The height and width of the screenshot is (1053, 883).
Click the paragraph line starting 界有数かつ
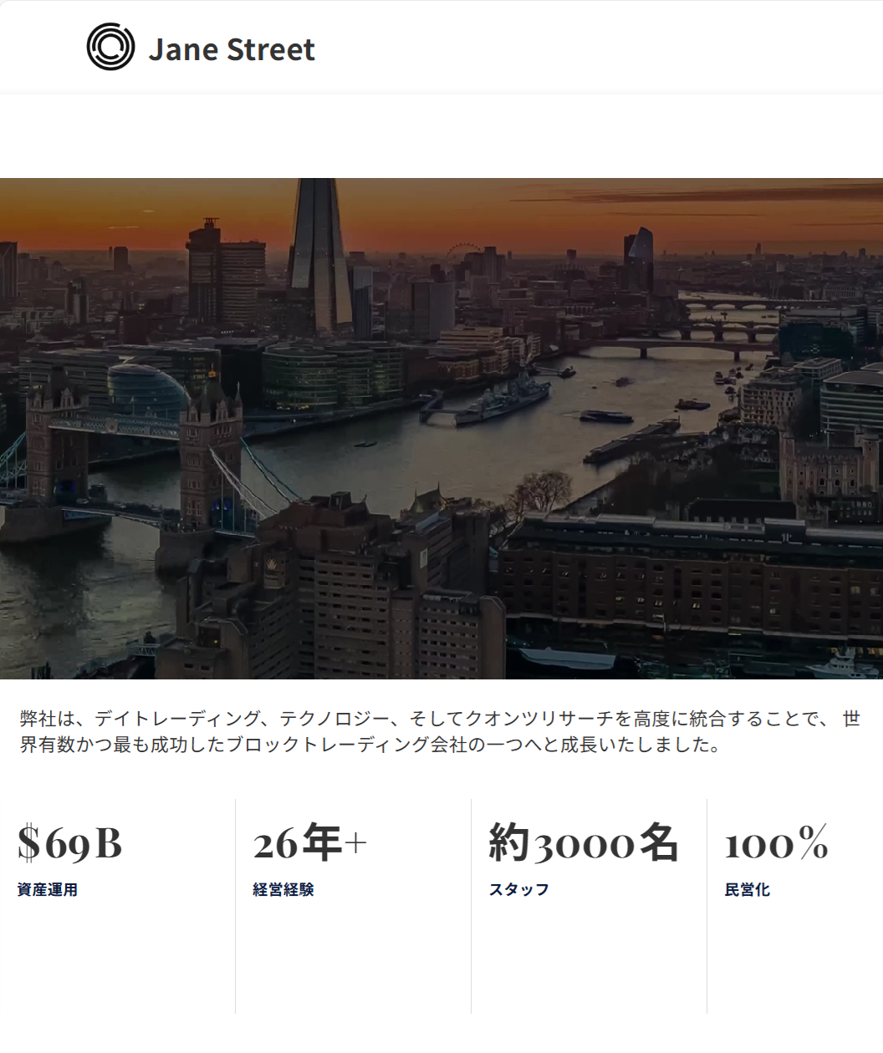pos(372,745)
